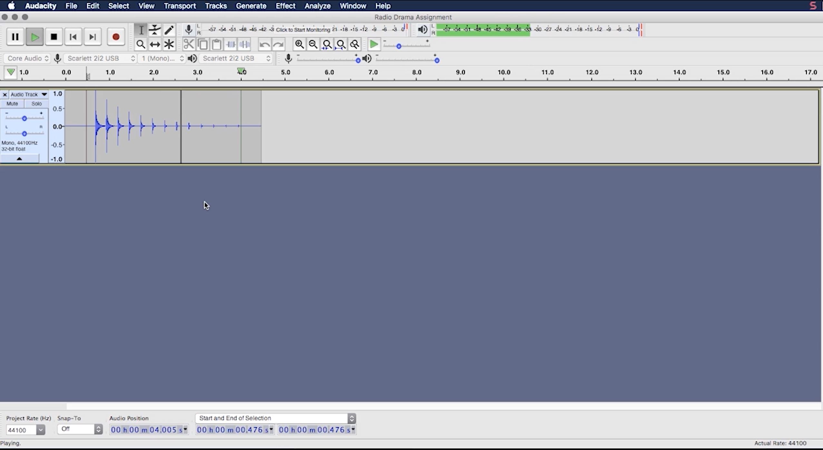Select the Draw pencil tool
The width and height of the screenshot is (823, 450).
click(169, 30)
